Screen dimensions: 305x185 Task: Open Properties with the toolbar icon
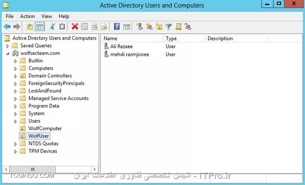(85, 26)
